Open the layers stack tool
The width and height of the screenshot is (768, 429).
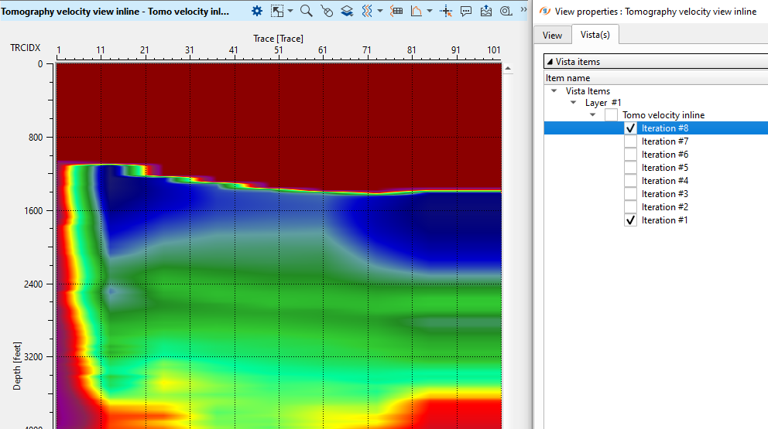coord(347,11)
